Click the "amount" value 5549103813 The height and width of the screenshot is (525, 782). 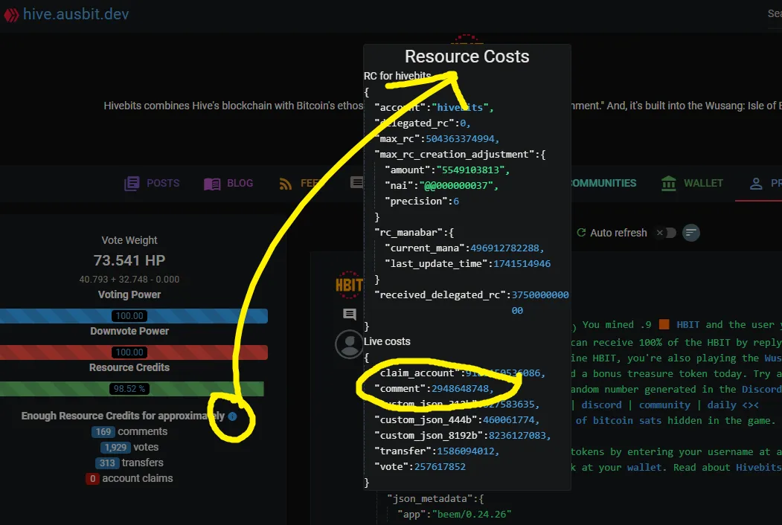[471, 170]
